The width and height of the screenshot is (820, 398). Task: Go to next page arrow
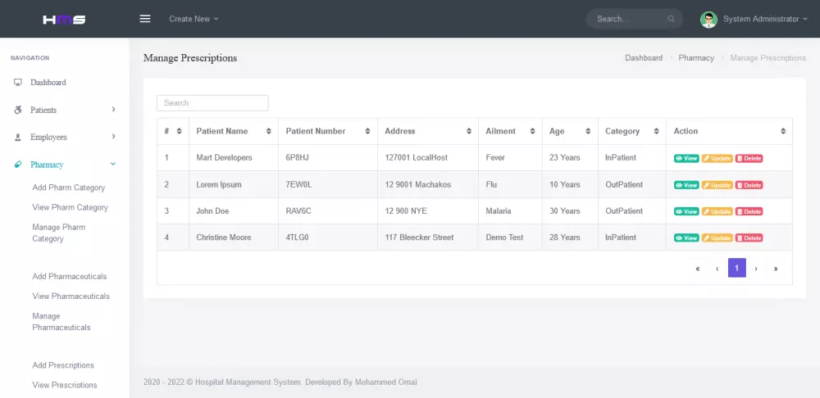(756, 268)
